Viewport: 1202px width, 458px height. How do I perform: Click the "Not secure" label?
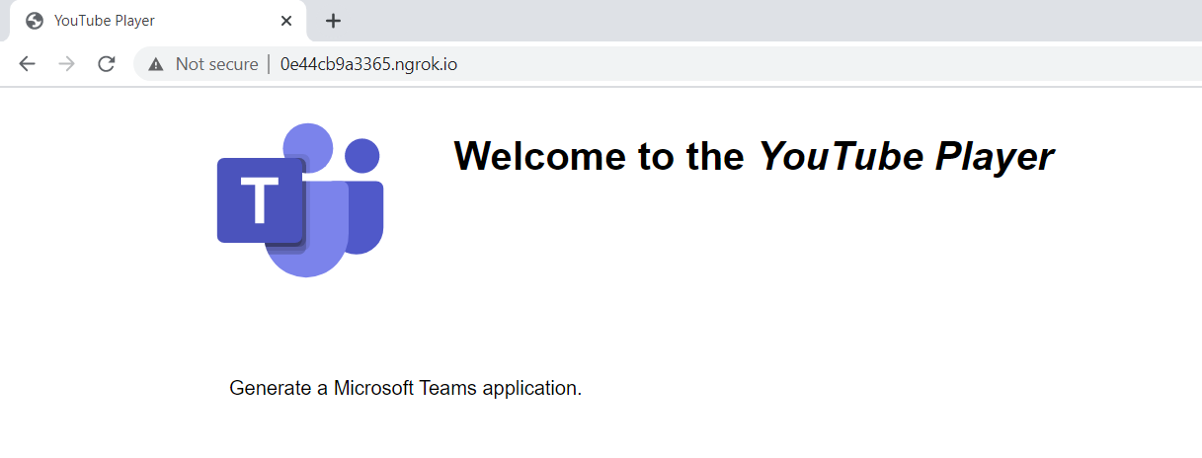coord(216,65)
